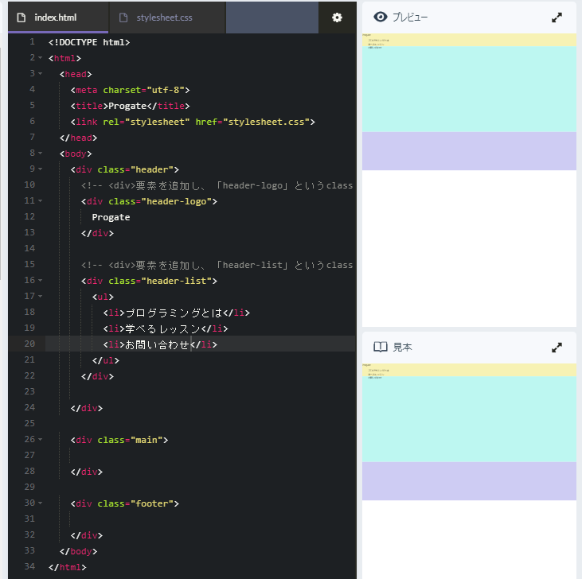Image resolution: width=582 pixels, height=579 pixels.
Task: Click the meta charset="utf-8" line
Action: (130, 90)
